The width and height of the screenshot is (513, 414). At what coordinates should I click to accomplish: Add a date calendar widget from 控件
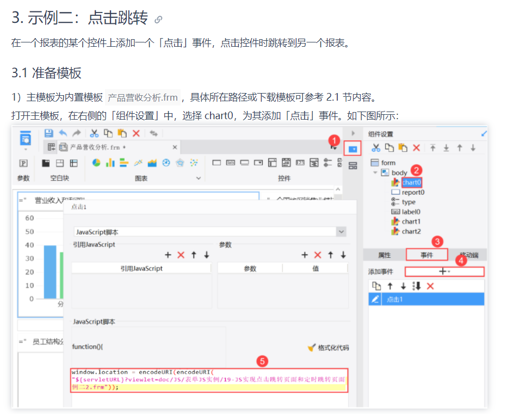[286, 163]
